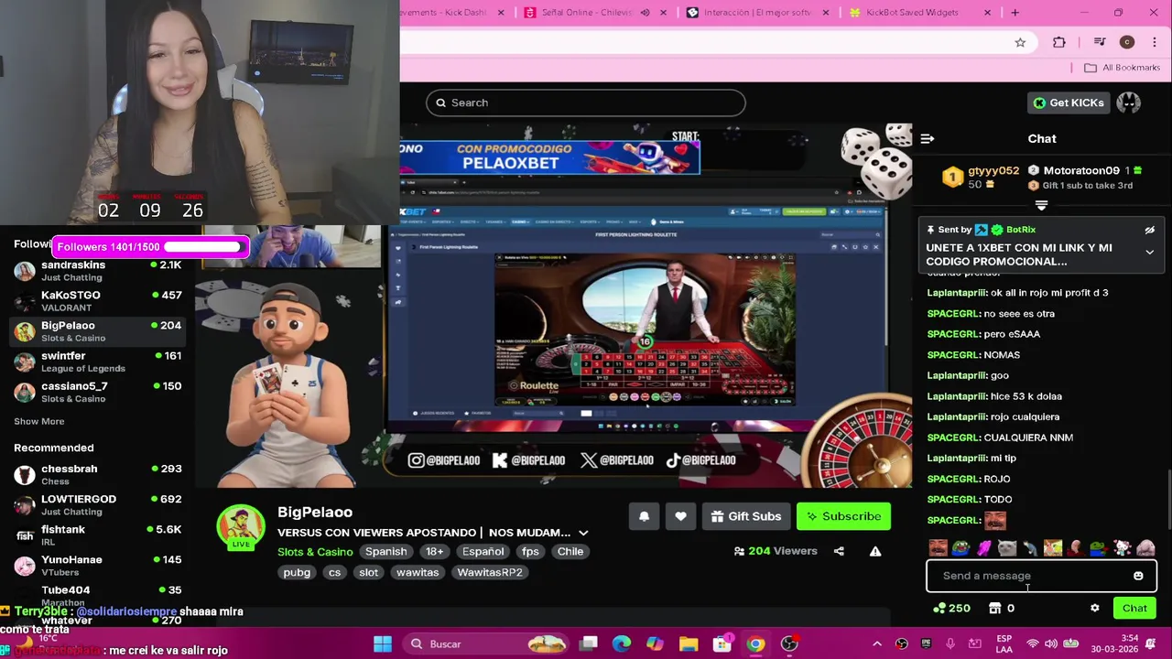This screenshot has height=659, width=1172.
Task: Follow channel with the heart button
Action: coord(680,516)
